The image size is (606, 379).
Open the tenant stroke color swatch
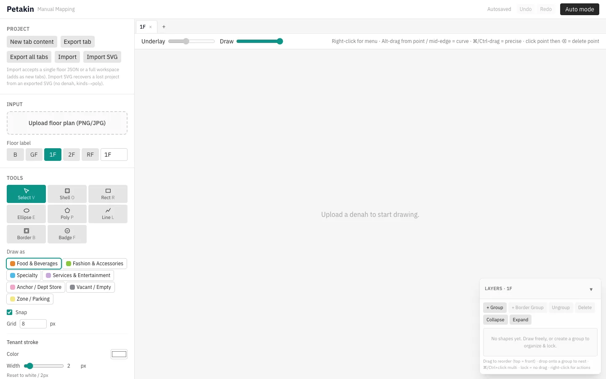[119, 354]
